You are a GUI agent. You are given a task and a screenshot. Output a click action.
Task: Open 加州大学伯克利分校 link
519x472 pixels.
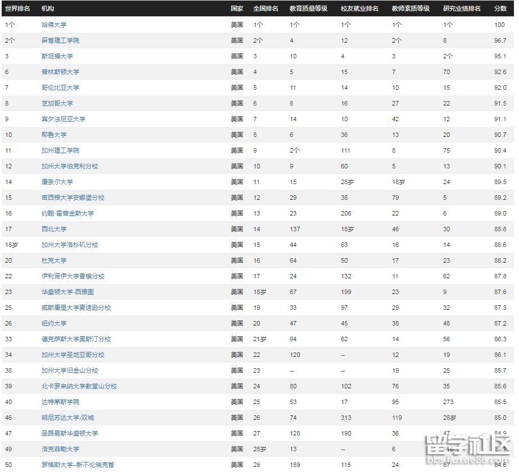[70, 166]
